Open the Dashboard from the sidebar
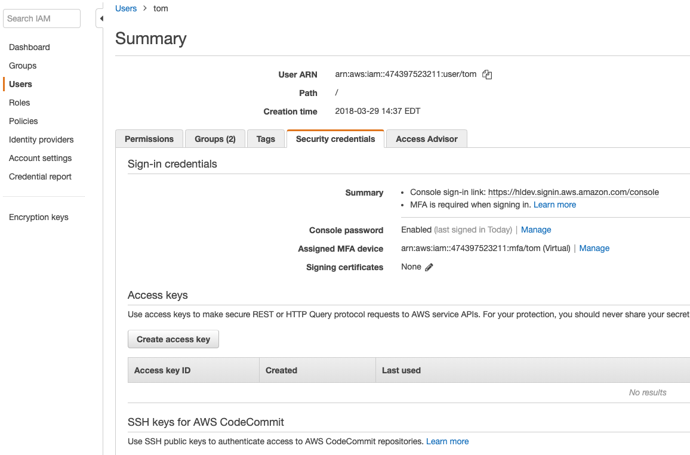Screen dimensions: 690x455 click(x=29, y=47)
